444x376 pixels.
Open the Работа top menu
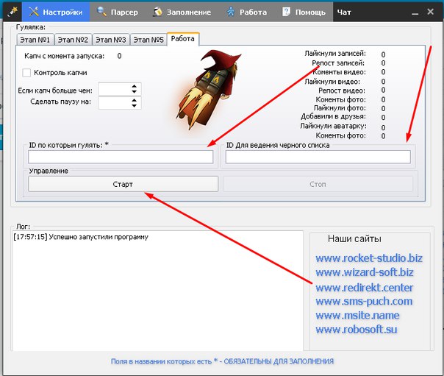(x=247, y=12)
